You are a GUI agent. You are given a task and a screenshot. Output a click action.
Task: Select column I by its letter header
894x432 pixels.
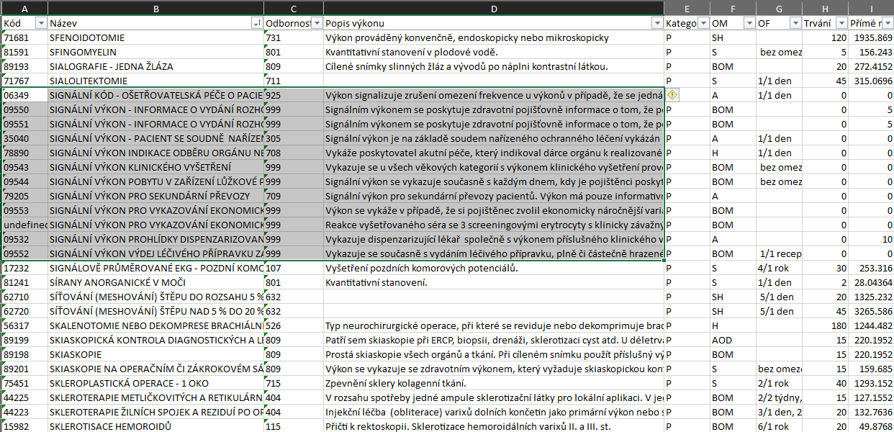point(872,8)
